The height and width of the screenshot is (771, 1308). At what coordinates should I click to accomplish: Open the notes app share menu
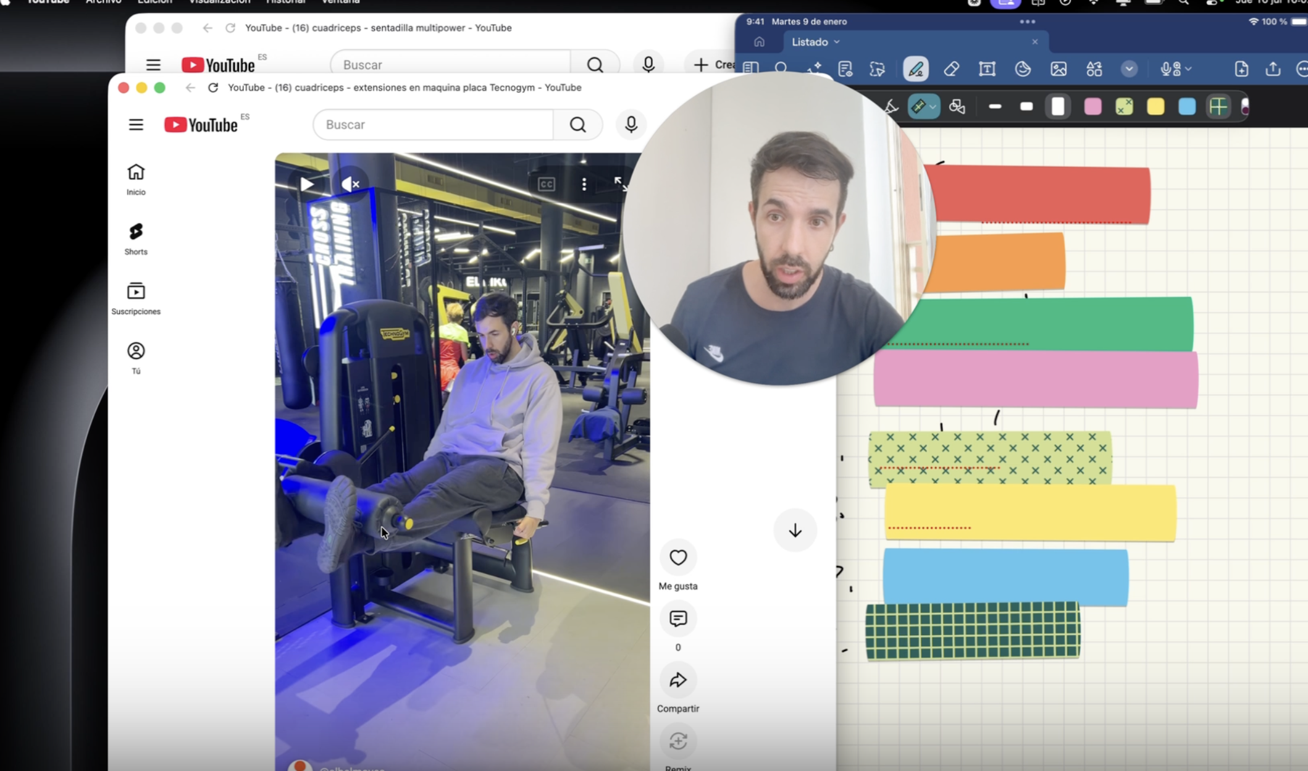pos(1273,69)
